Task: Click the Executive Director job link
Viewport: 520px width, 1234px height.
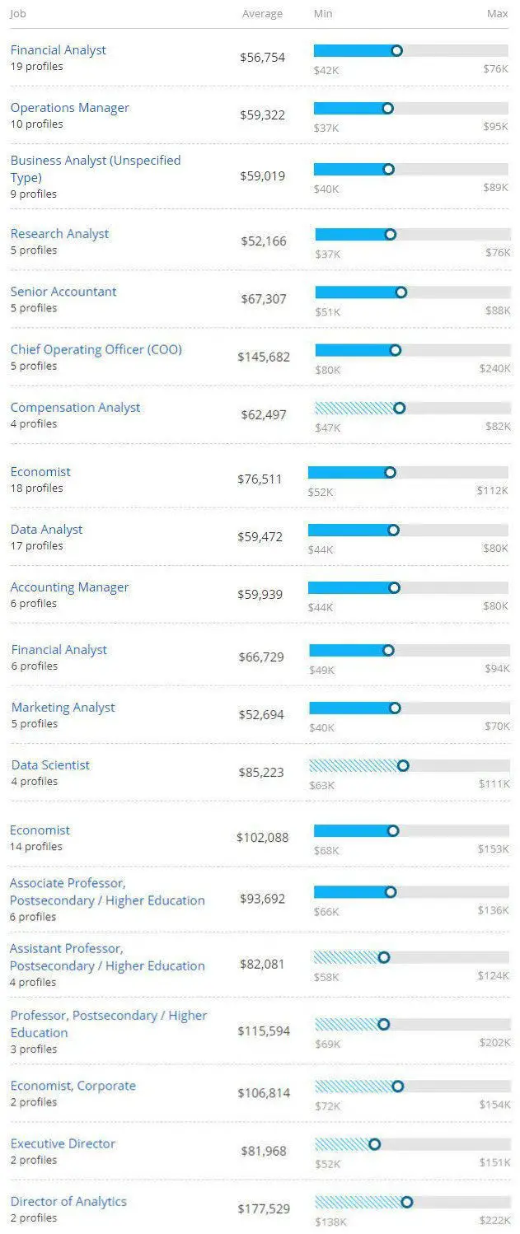Action: [x=63, y=1143]
